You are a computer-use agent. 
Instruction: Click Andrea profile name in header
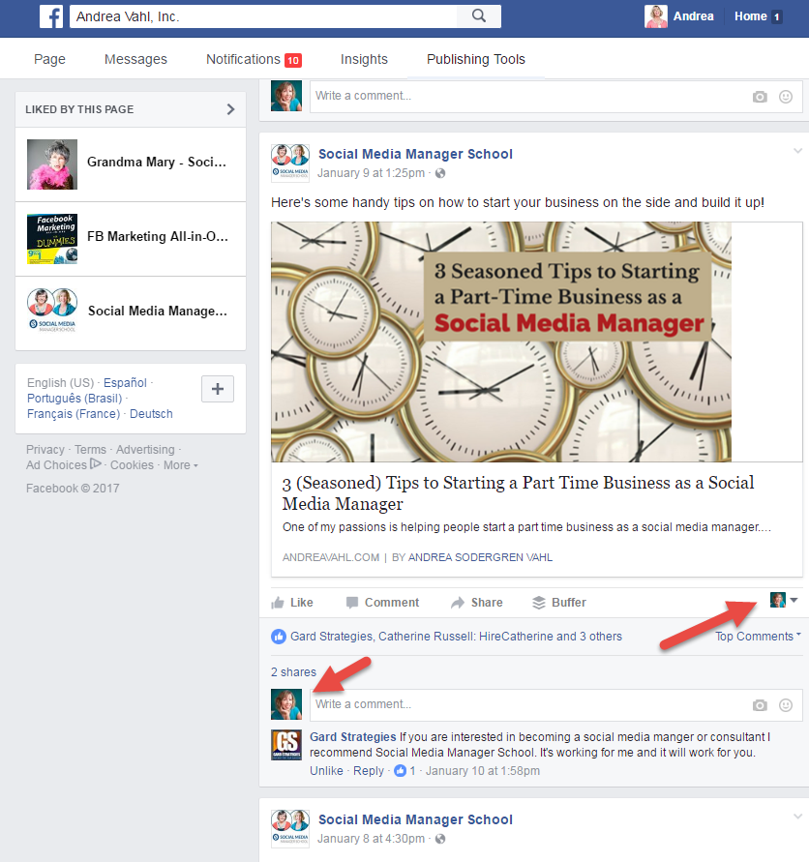click(x=694, y=16)
